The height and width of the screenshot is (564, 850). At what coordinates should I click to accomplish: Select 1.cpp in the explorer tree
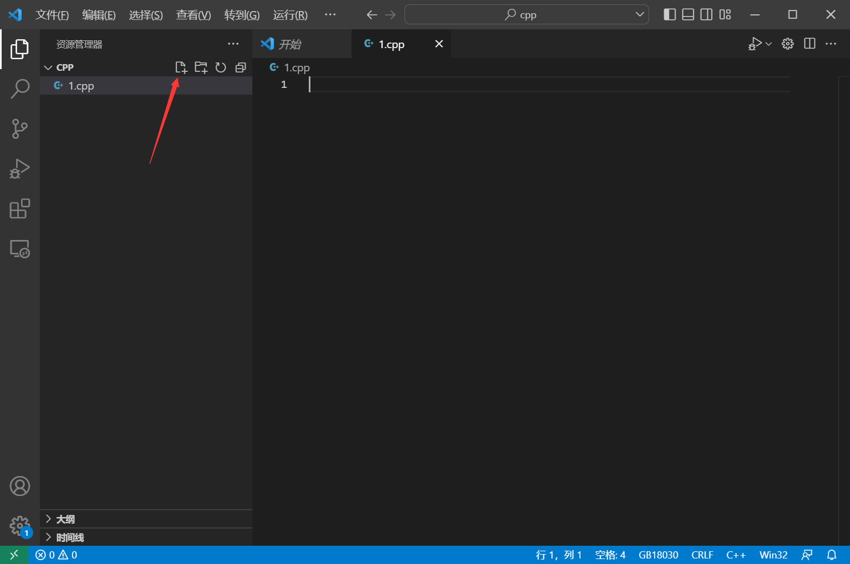146,86
